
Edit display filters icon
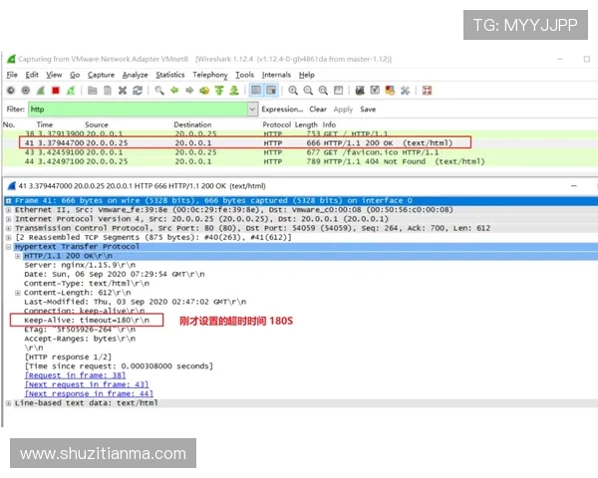375,91
